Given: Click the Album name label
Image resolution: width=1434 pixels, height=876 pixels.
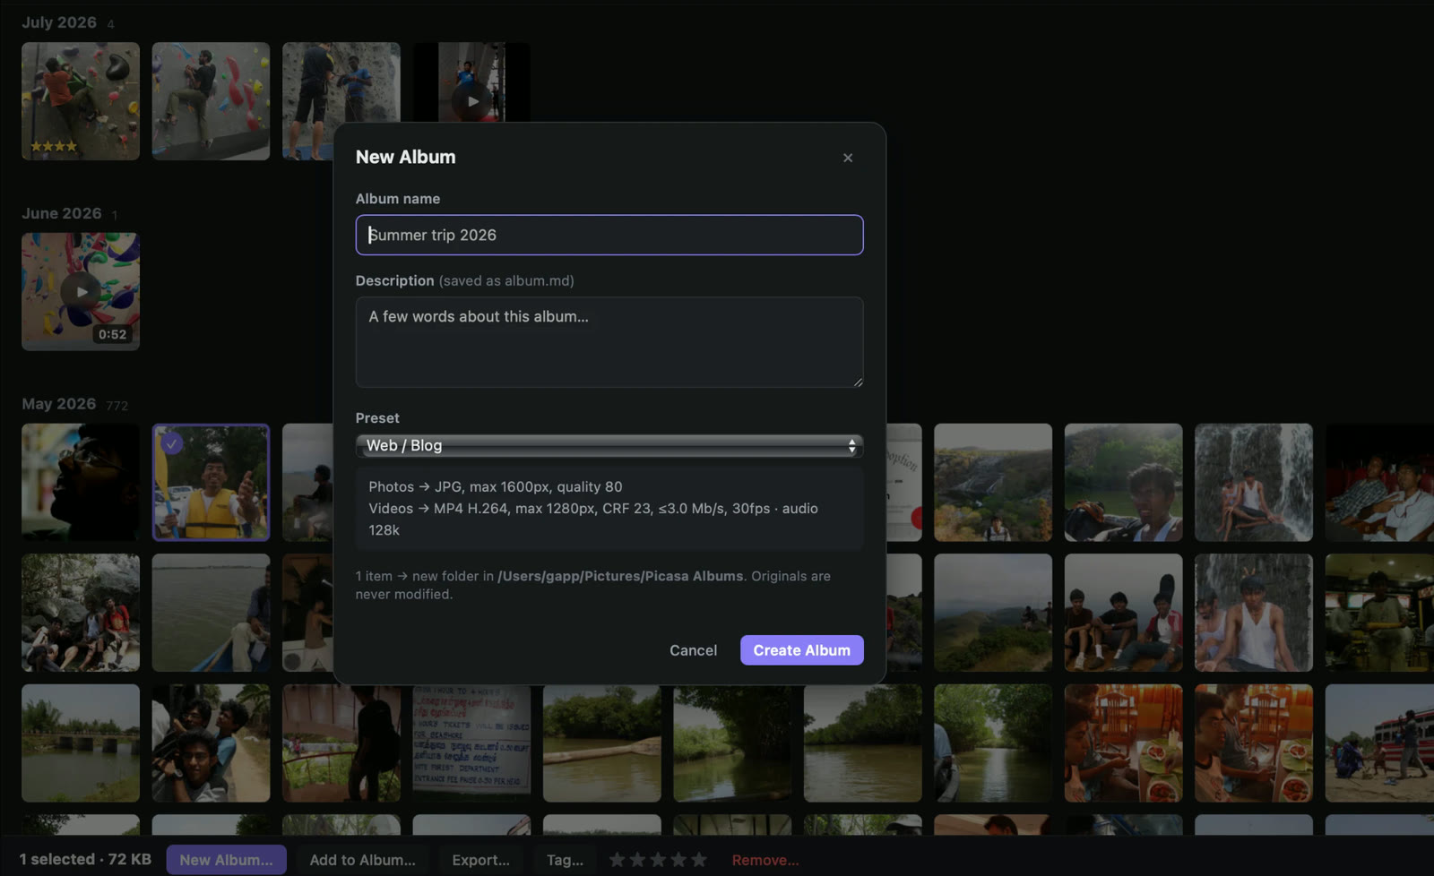Looking at the screenshot, I should coord(398,199).
